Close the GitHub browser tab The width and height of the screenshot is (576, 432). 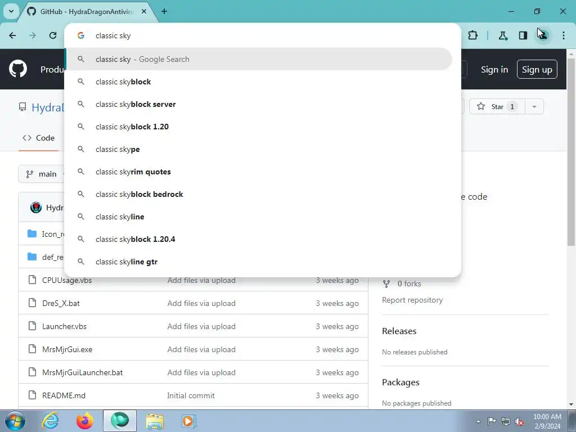[144, 11]
